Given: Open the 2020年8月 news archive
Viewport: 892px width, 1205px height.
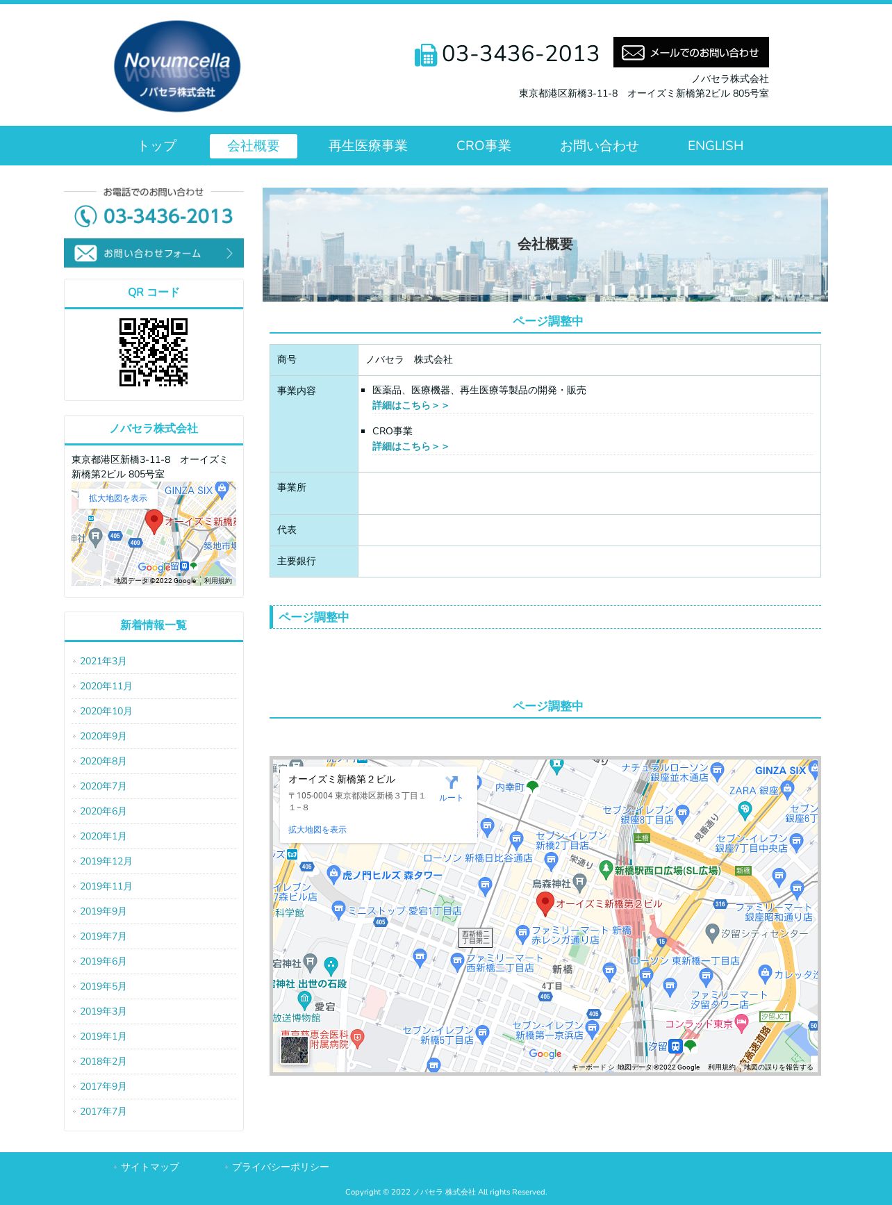Looking at the screenshot, I should coord(104,761).
